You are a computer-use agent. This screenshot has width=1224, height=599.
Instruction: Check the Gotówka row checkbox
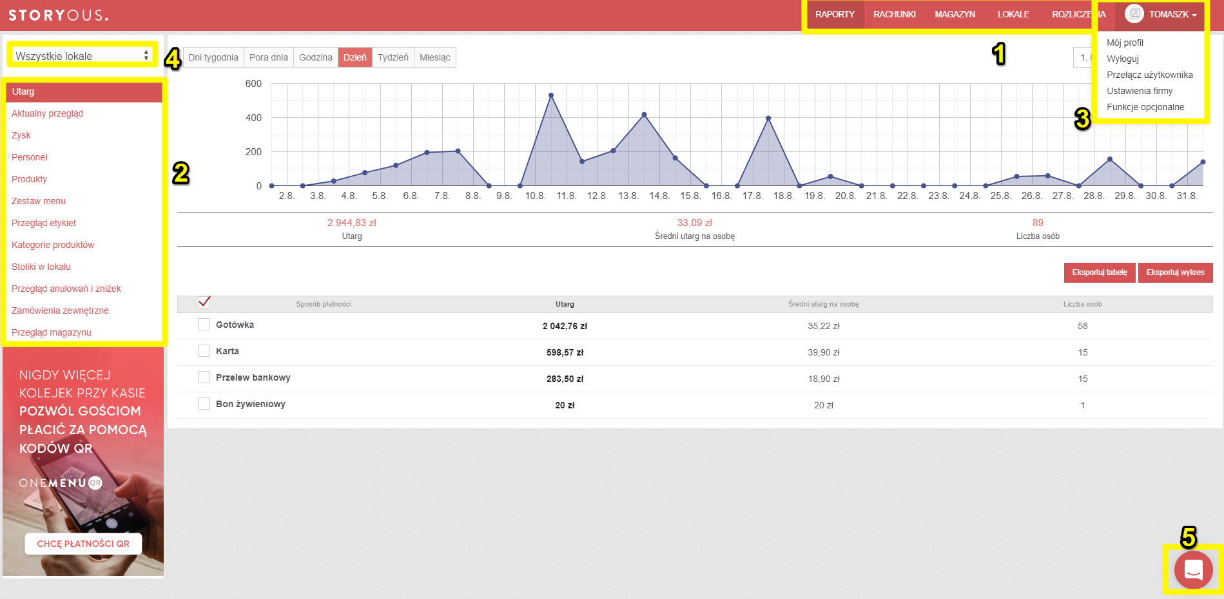(204, 325)
